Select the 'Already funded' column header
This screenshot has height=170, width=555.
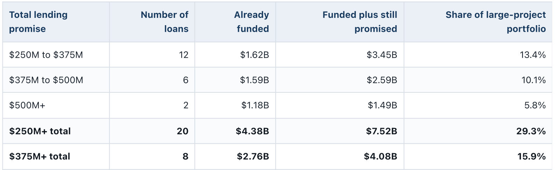[252, 22]
